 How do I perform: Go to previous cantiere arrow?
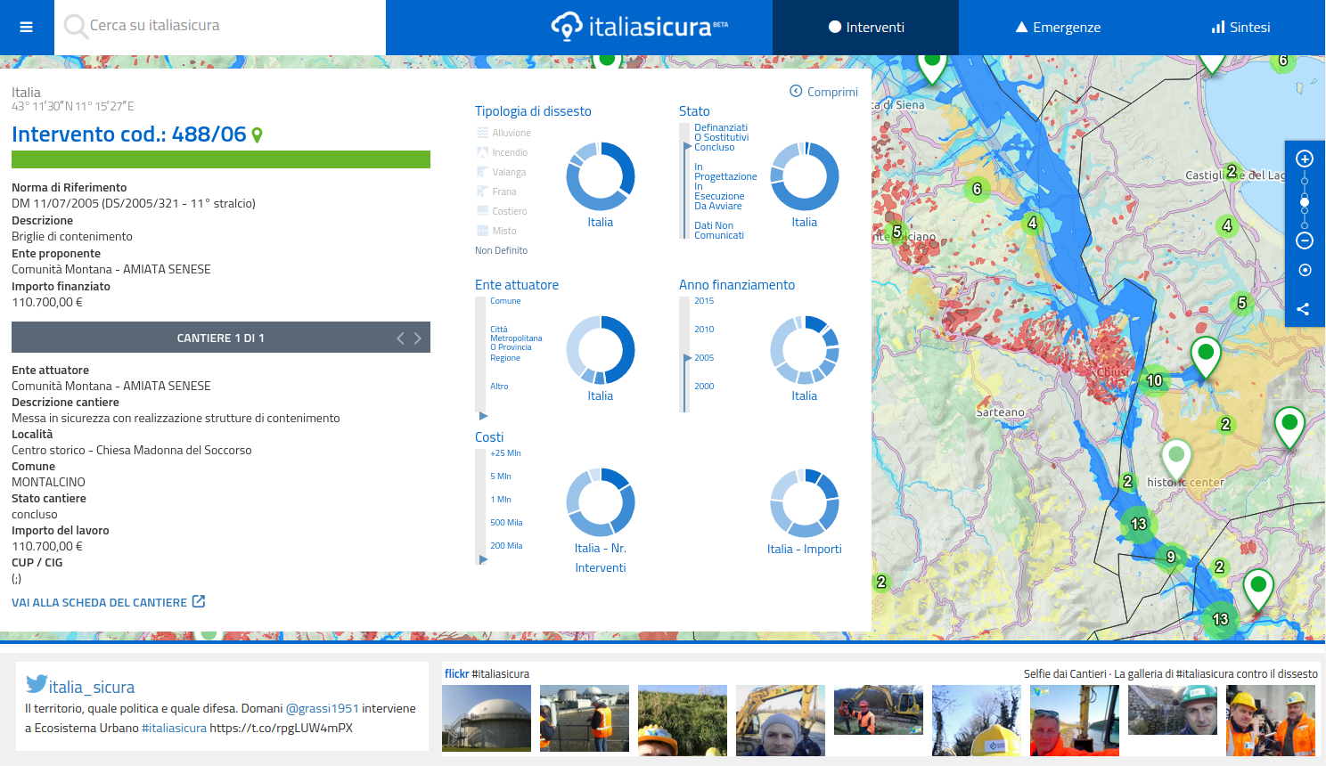pos(400,338)
